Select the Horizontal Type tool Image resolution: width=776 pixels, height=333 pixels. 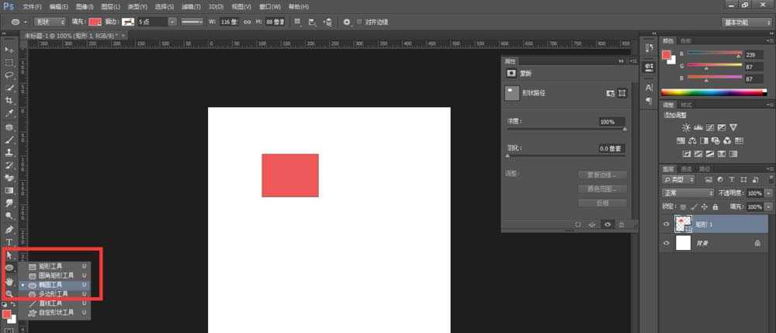click(9, 242)
